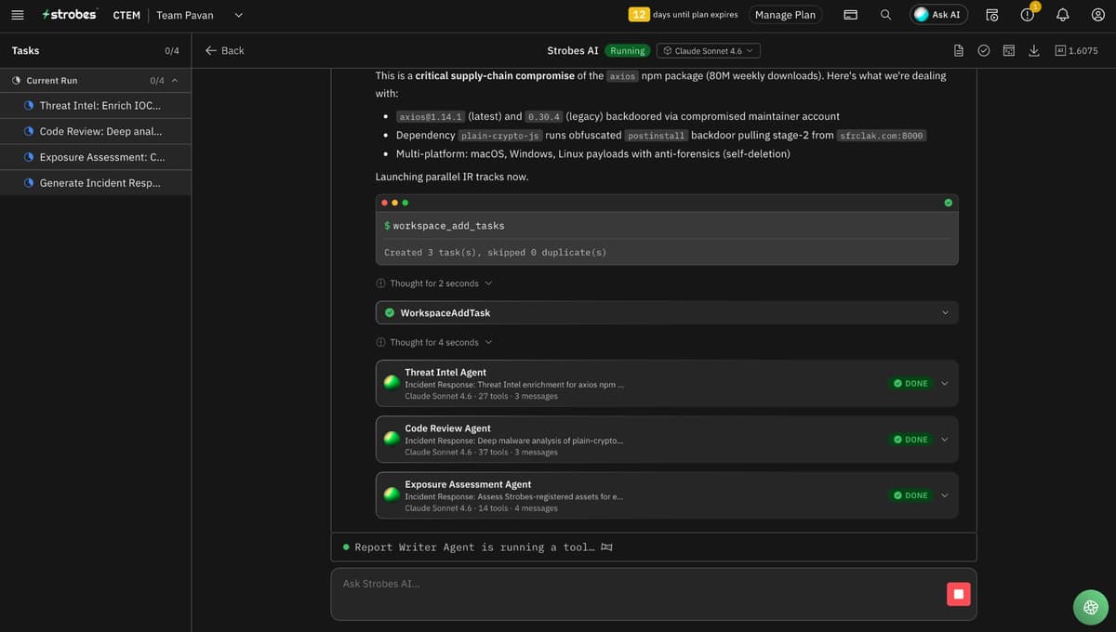Open the notifications bell
The image size is (1116, 632).
click(x=1062, y=15)
